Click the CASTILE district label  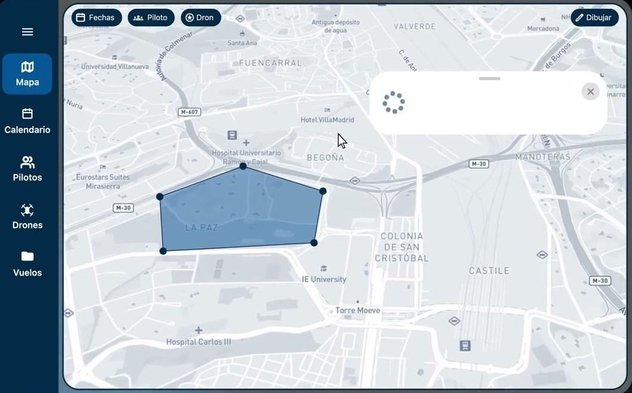[489, 271]
